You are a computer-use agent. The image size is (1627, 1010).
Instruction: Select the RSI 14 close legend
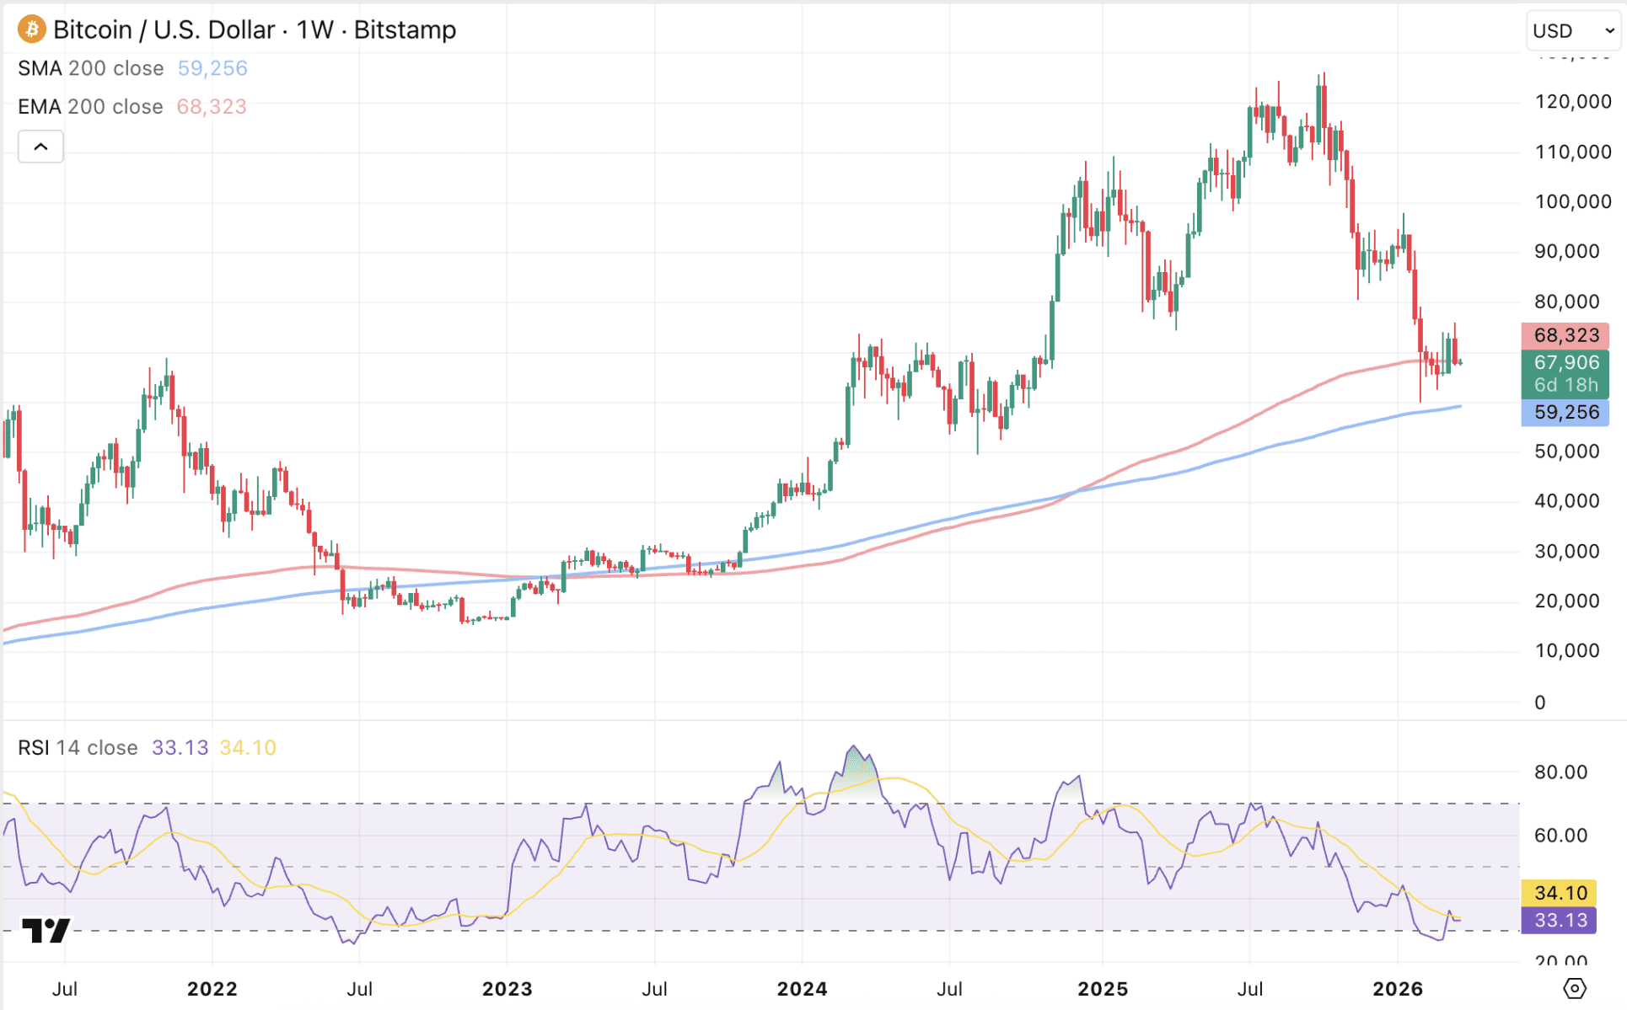pos(78,748)
